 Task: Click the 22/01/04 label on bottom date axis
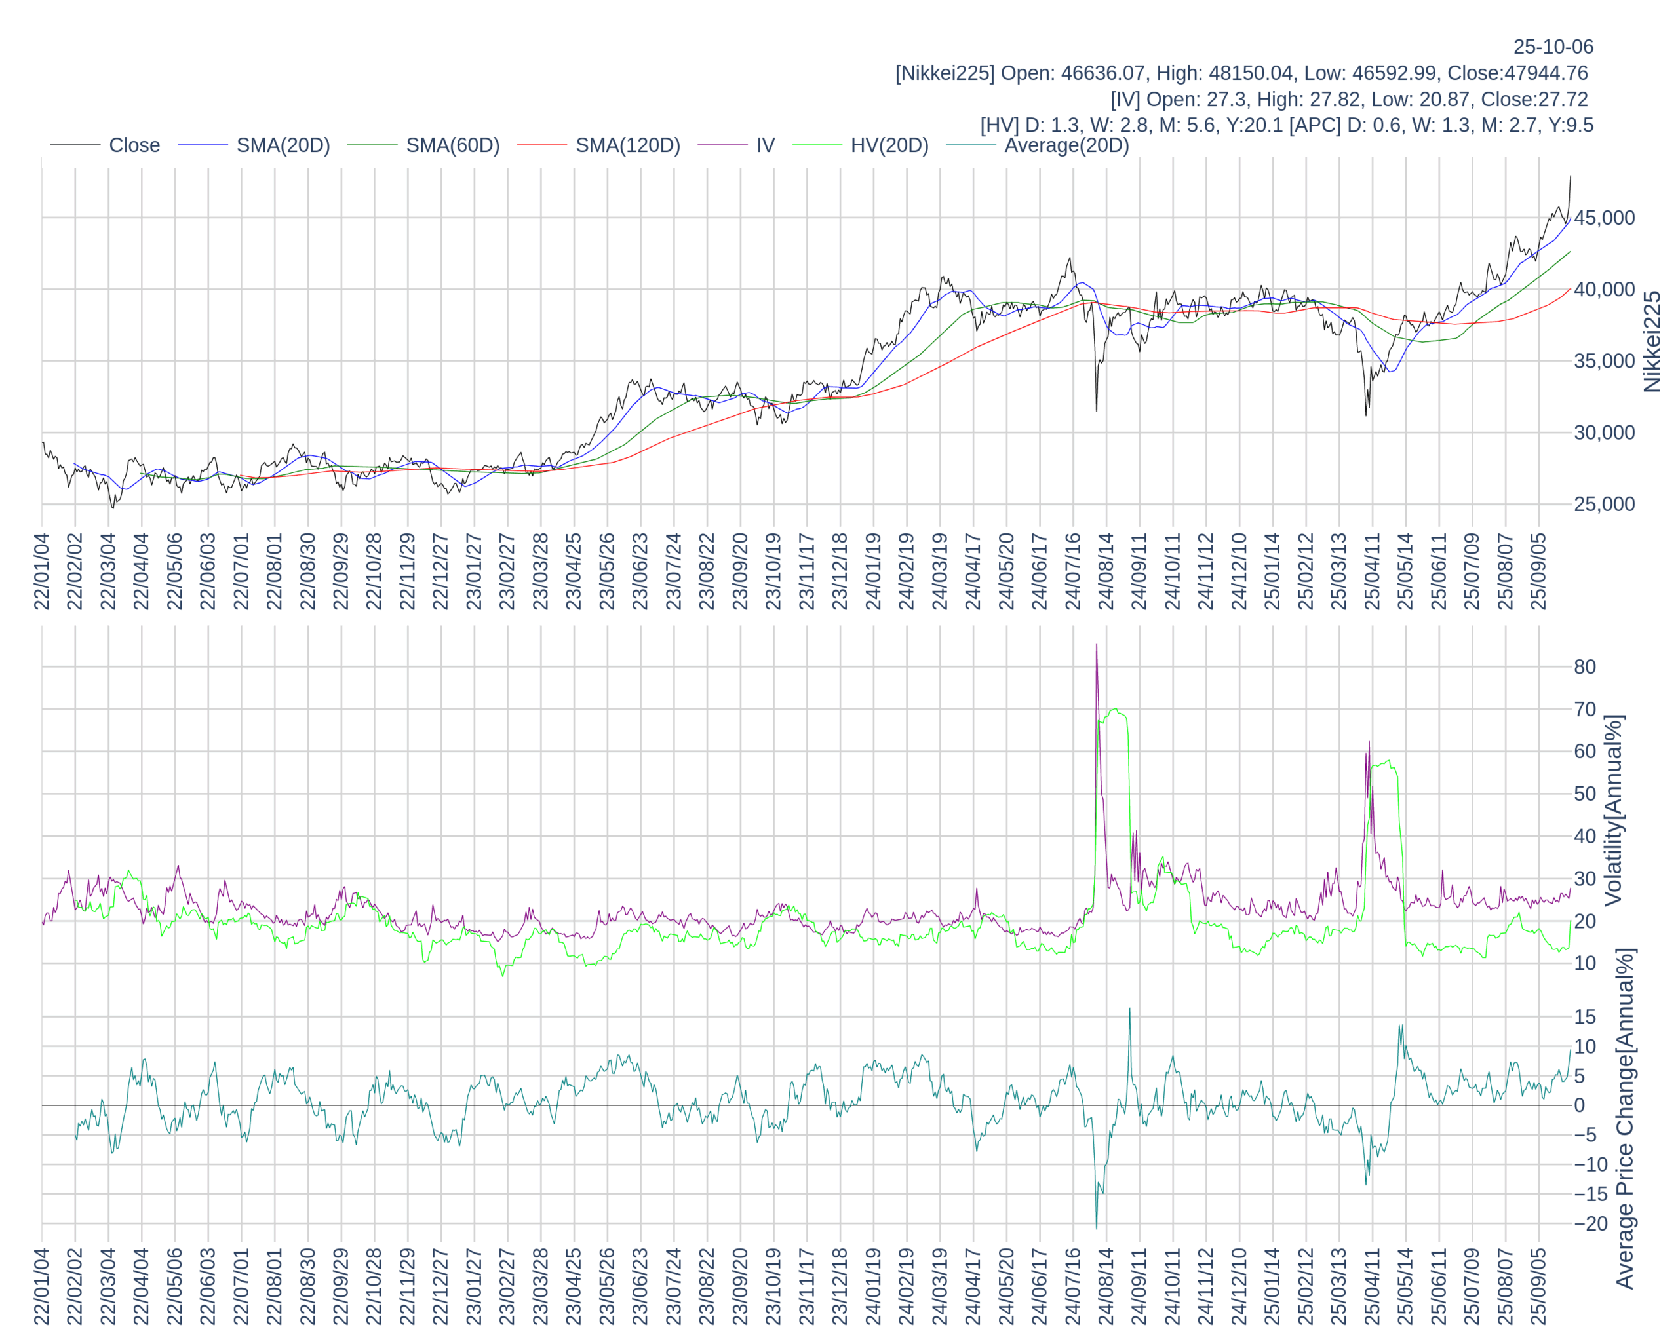41,1286
